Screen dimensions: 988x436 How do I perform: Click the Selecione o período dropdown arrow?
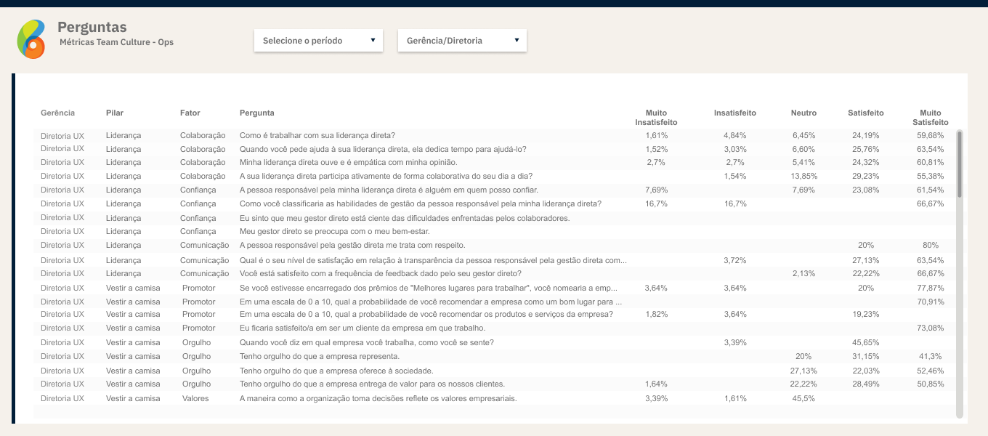[x=373, y=41]
